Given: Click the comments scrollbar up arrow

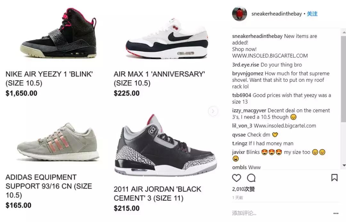Looking at the screenshot, I should [344, 32].
